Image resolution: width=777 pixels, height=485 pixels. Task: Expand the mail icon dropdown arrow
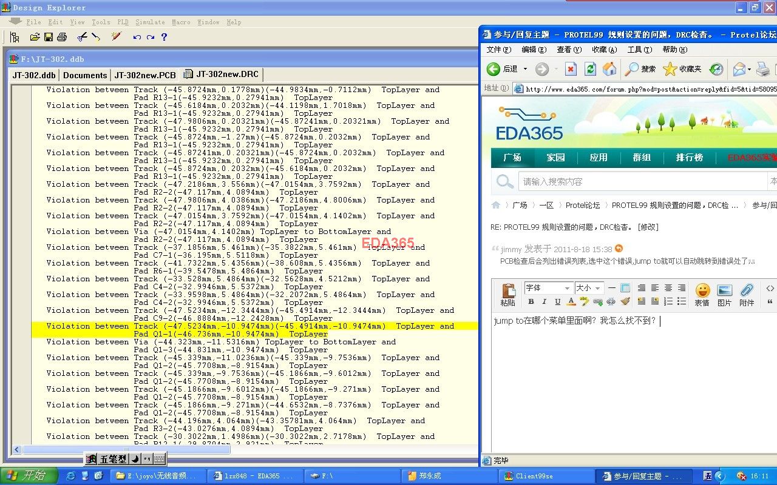[x=750, y=69]
